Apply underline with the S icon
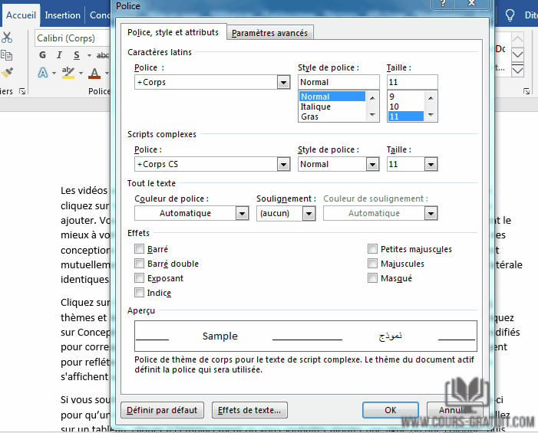 coord(77,55)
